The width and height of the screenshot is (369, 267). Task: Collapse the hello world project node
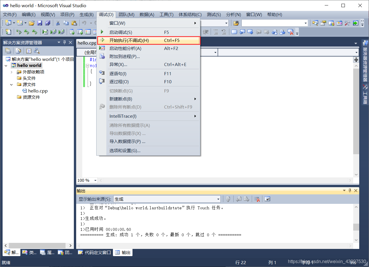[x=6, y=65]
